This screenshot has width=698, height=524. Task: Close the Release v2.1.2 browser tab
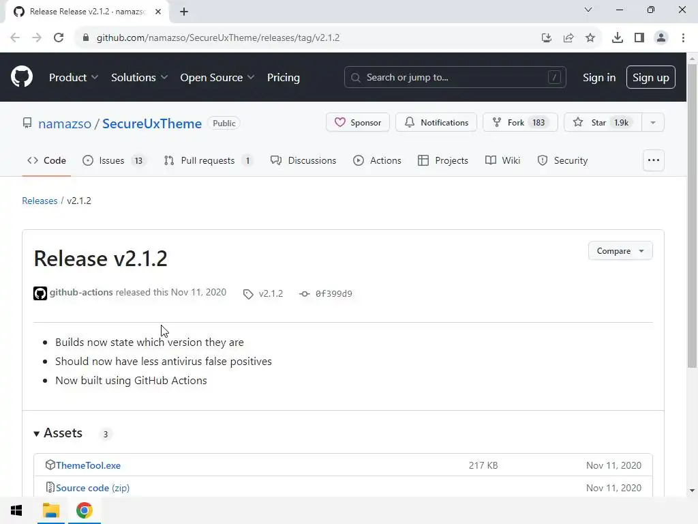tap(158, 12)
